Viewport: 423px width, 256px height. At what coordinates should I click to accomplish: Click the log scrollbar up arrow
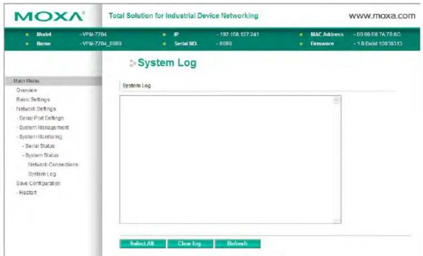[x=337, y=100]
